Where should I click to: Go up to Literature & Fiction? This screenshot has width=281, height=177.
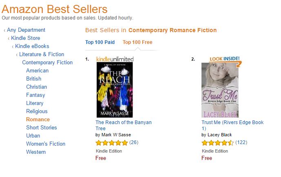[42, 55]
